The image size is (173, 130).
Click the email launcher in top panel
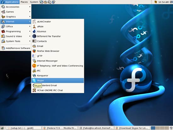[45, 2]
